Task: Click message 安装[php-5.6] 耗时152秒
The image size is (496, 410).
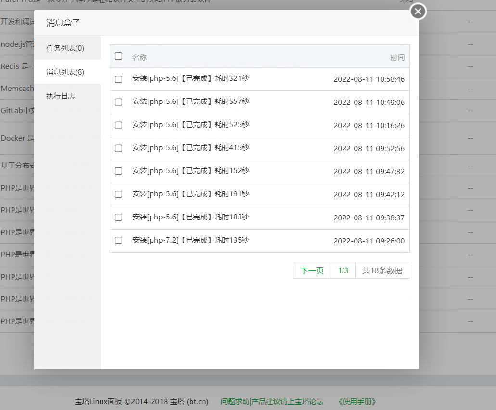Action: click(191, 171)
